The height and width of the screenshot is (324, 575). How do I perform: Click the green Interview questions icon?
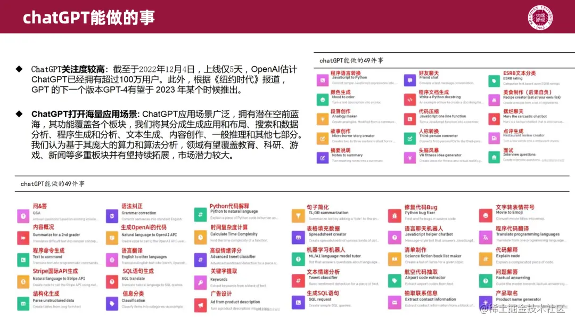[494, 157]
